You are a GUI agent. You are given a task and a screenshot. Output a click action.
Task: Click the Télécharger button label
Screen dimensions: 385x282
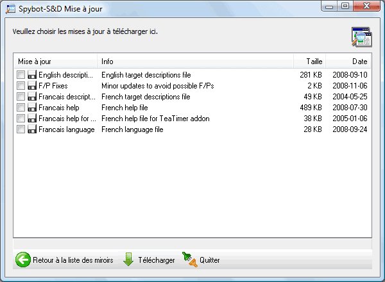[157, 260]
